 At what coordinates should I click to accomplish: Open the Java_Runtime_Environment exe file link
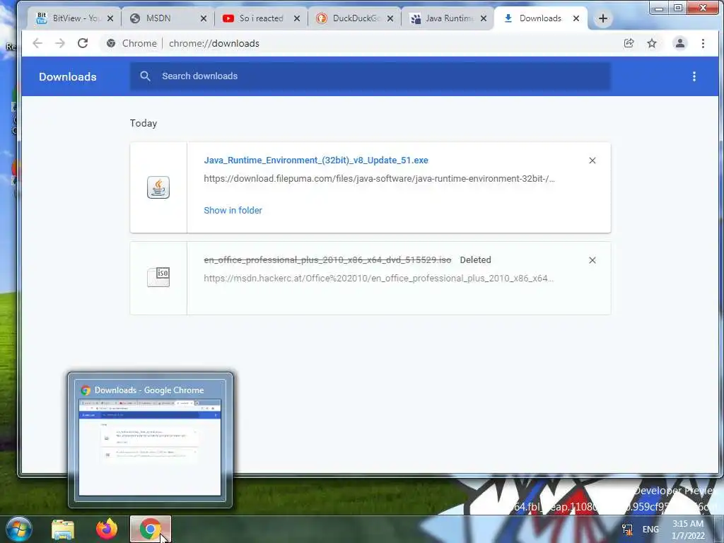click(316, 160)
